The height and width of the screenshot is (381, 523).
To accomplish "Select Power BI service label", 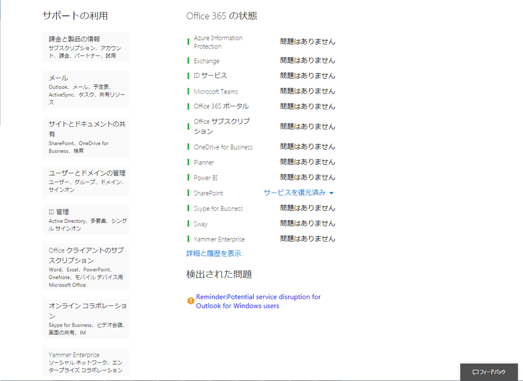I will coord(205,178).
